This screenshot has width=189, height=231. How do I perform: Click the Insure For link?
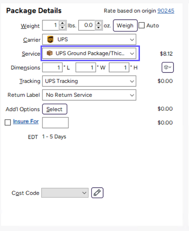pyautogui.click(x=26, y=122)
